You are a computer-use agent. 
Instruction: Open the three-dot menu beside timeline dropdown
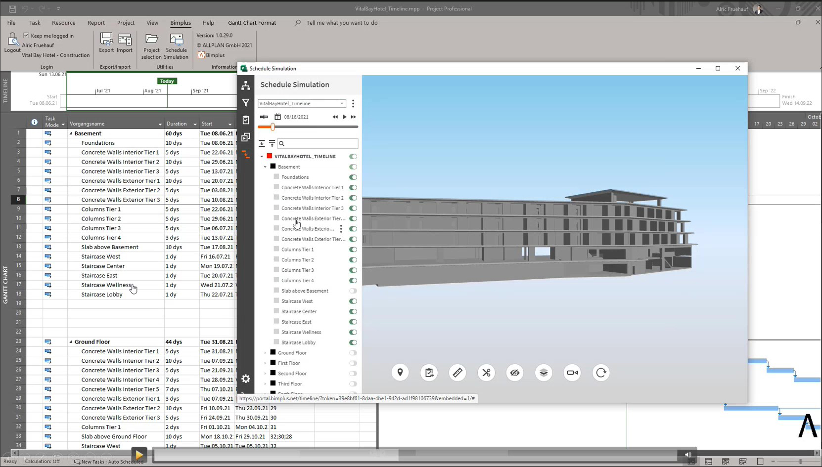point(353,103)
